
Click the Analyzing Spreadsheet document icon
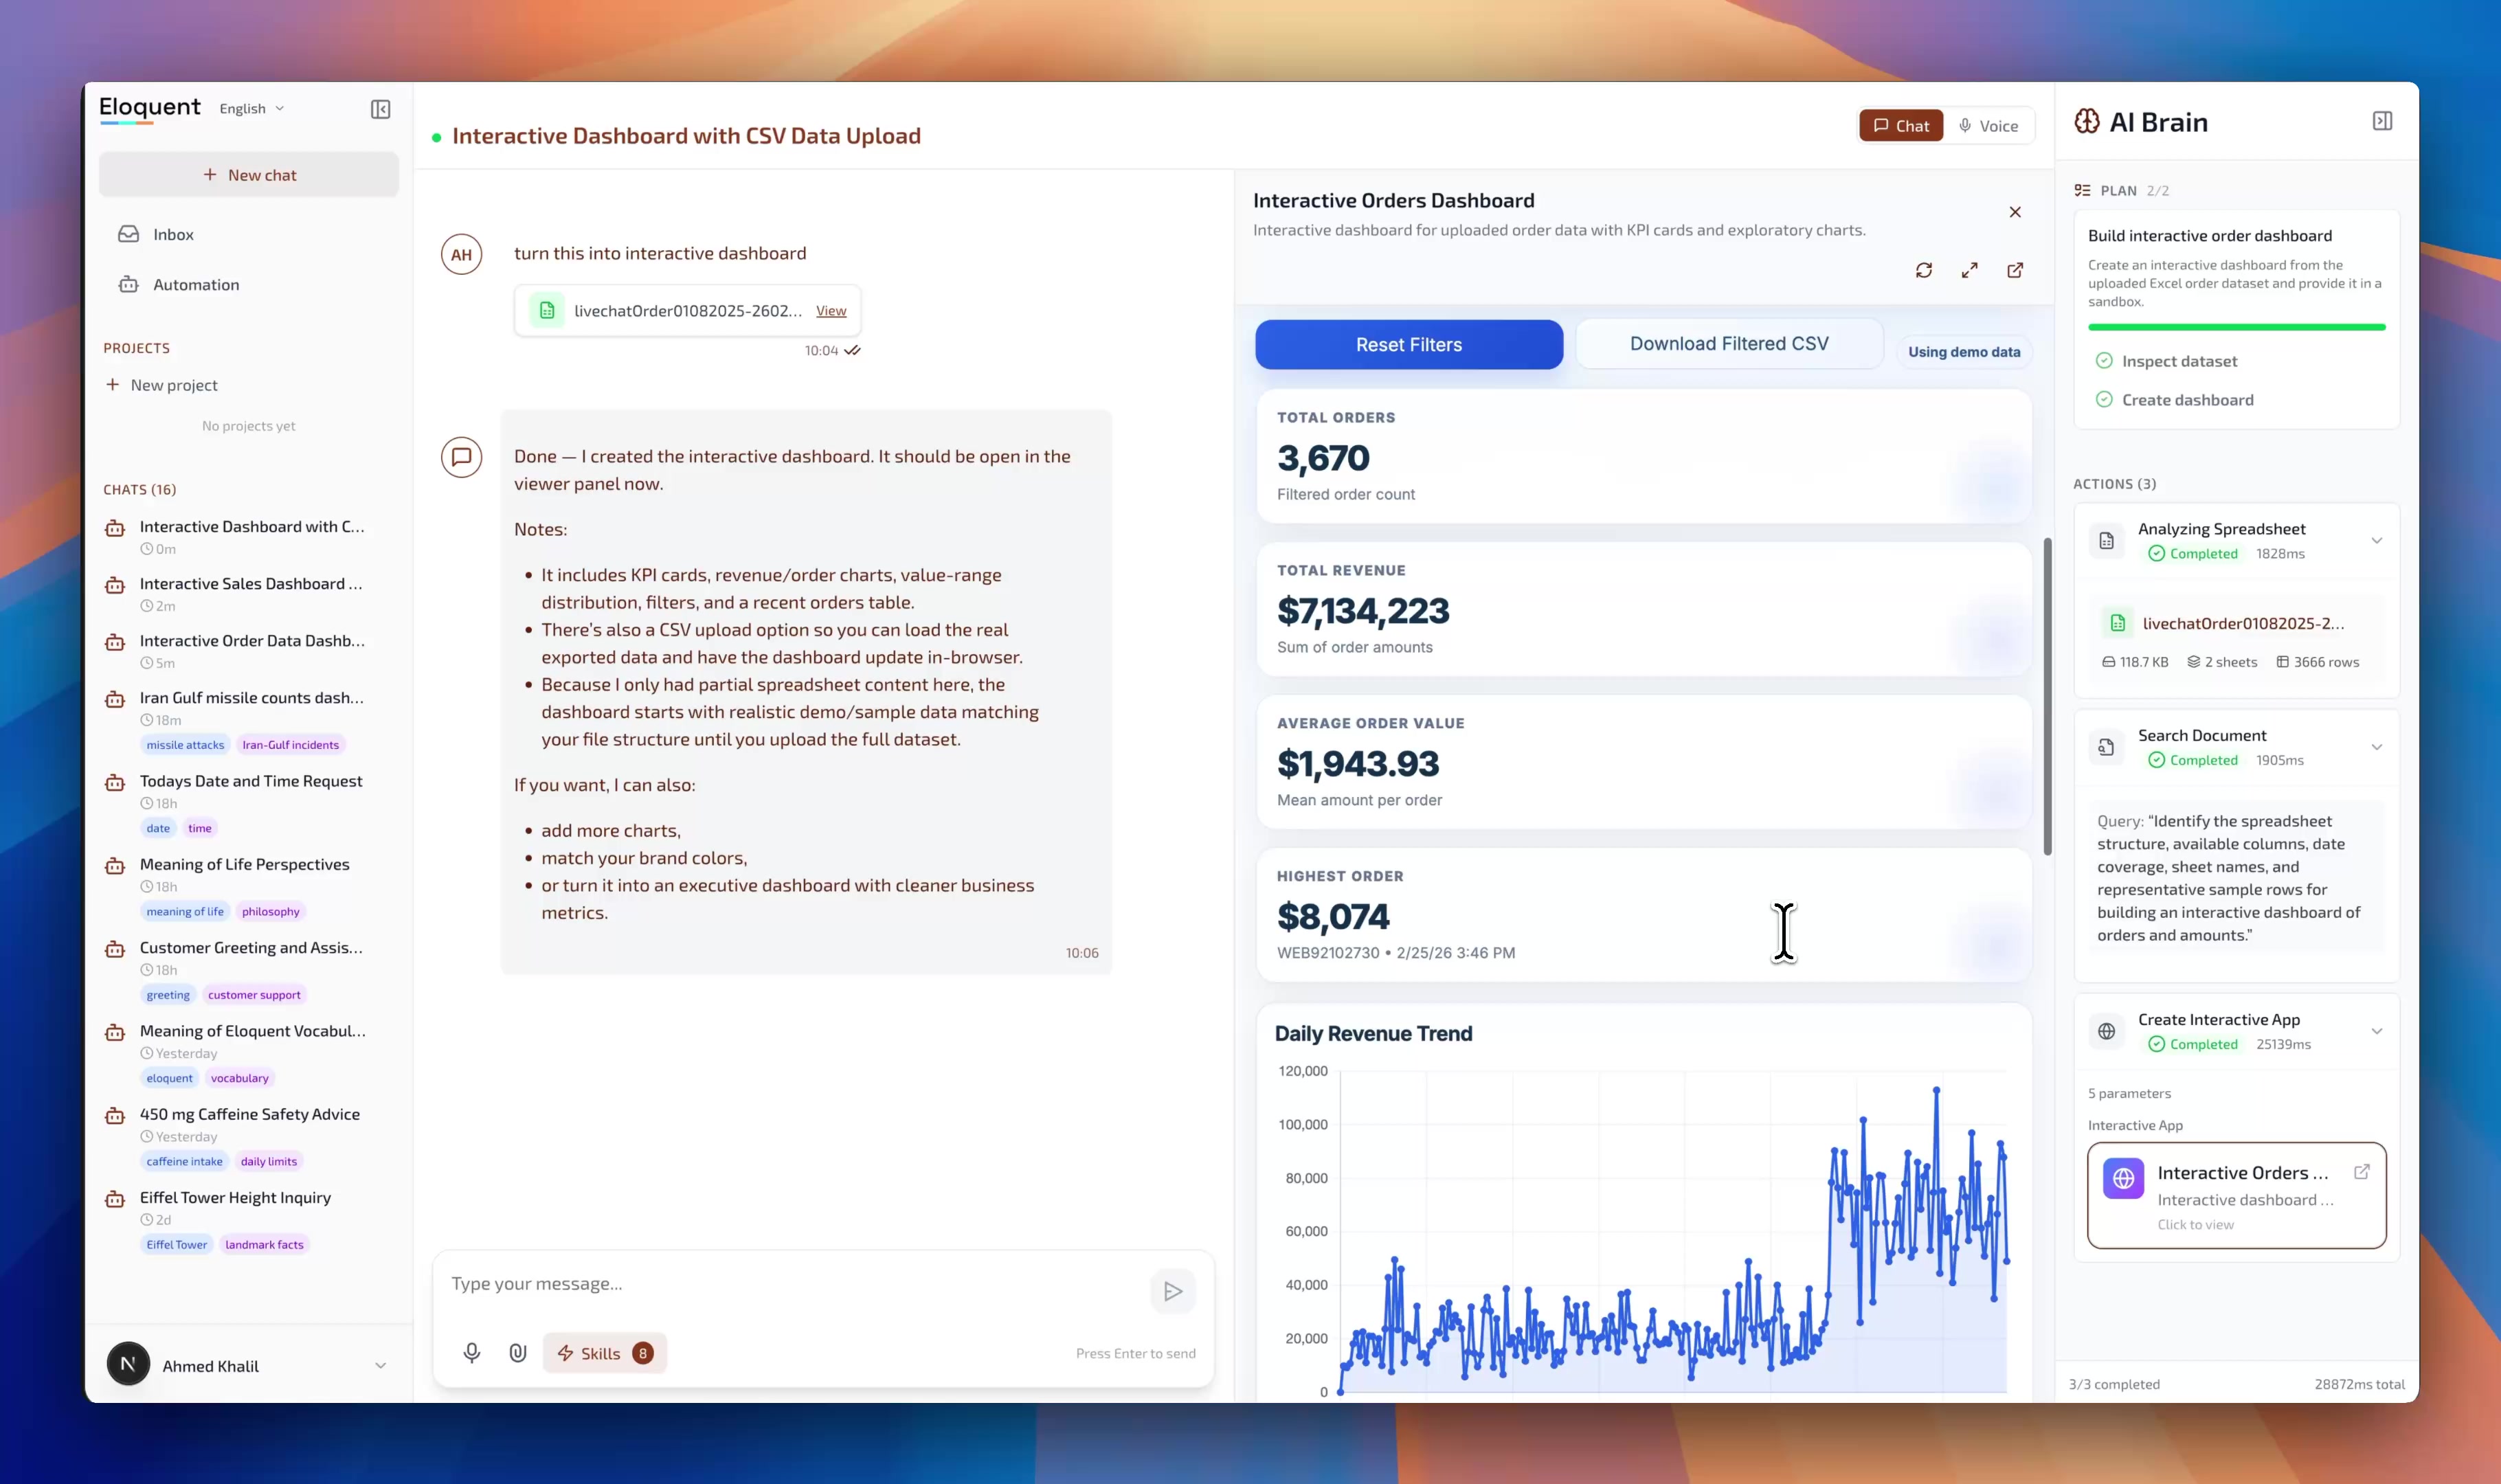pos(2106,541)
